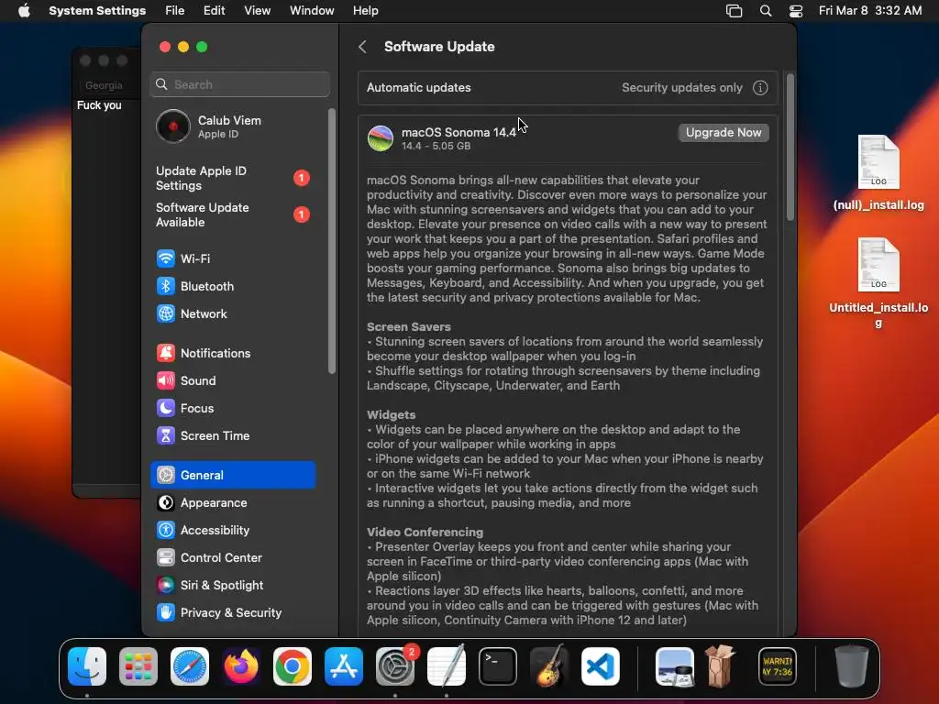Open the Apple menu
The image size is (939, 704).
tap(24, 11)
